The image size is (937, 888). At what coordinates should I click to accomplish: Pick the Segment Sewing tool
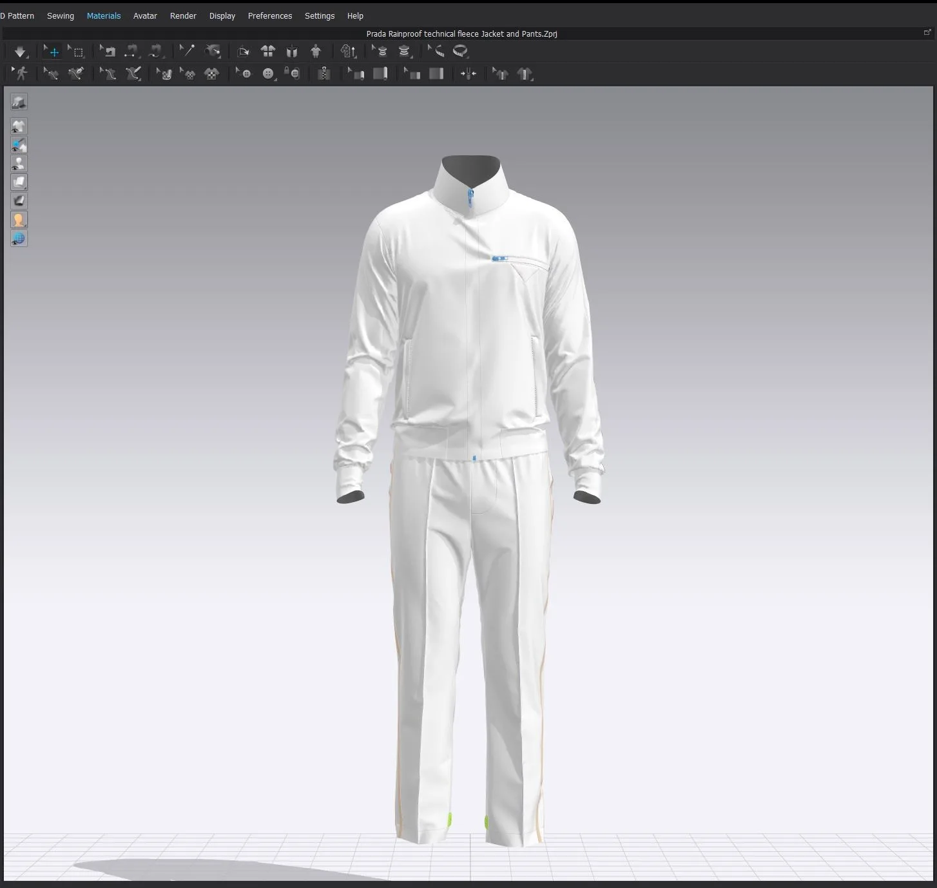tap(131, 52)
